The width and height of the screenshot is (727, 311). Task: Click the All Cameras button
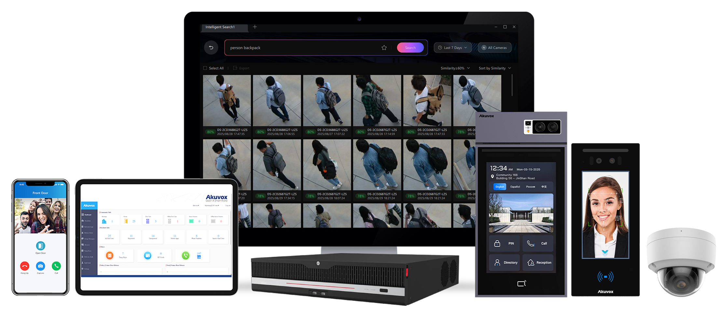click(x=494, y=48)
